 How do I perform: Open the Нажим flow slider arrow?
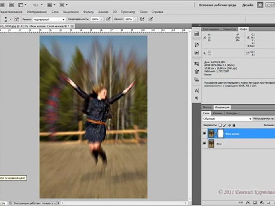tap(135, 19)
